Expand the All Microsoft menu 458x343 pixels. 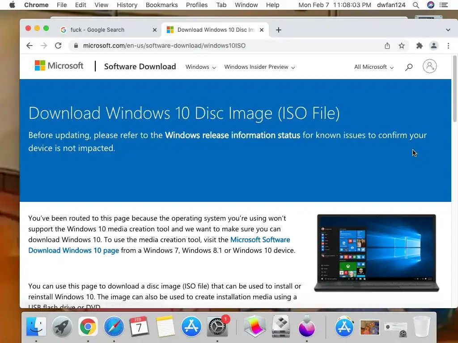point(374,67)
